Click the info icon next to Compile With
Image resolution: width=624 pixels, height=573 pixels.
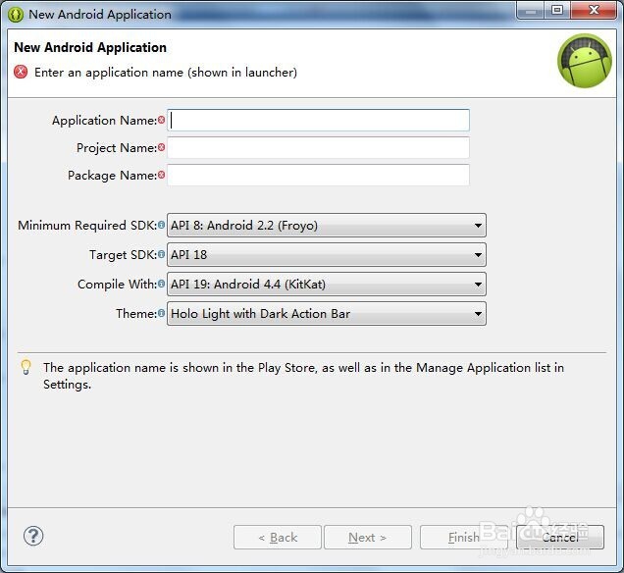(x=161, y=284)
